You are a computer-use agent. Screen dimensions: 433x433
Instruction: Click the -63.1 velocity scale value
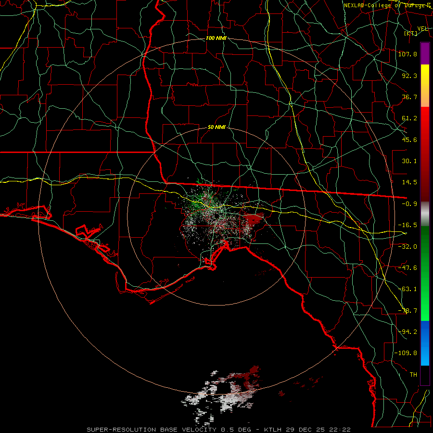pos(408,289)
